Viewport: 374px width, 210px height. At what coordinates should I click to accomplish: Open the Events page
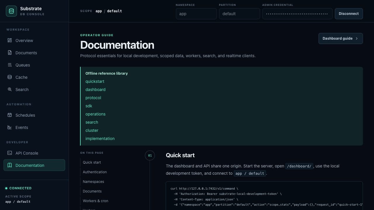coord(34,127)
